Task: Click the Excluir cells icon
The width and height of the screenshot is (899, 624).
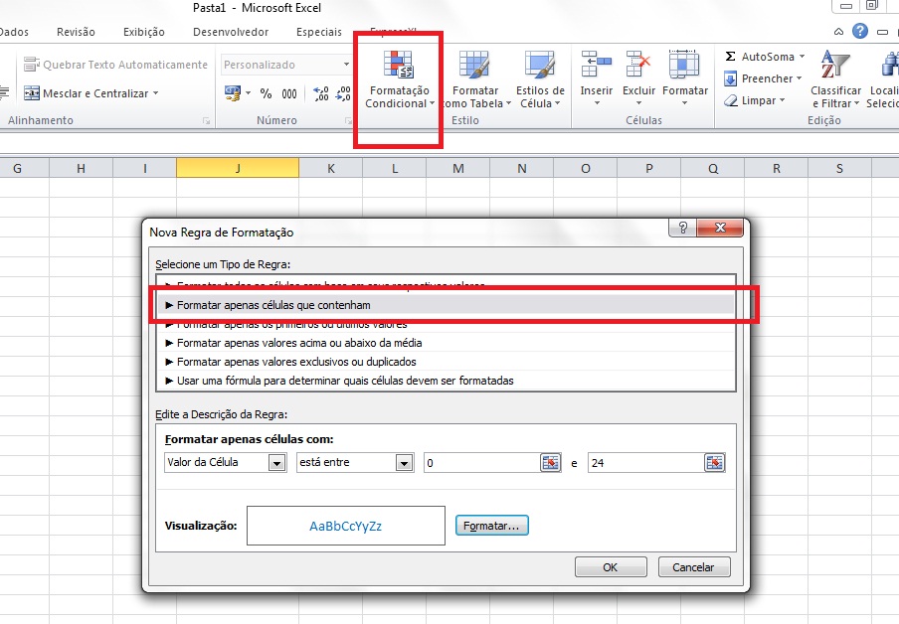Action: [638, 64]
